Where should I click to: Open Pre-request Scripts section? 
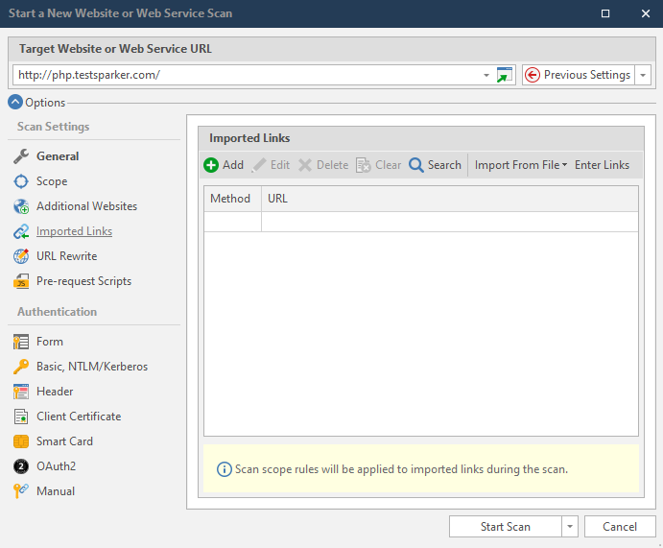click(x=83, y=281)
